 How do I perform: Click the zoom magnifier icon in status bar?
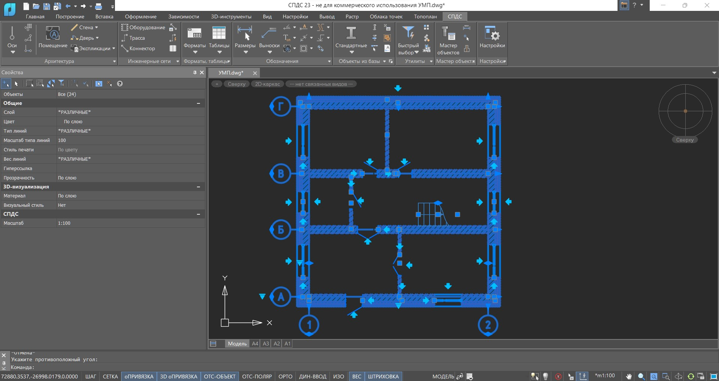641,377
